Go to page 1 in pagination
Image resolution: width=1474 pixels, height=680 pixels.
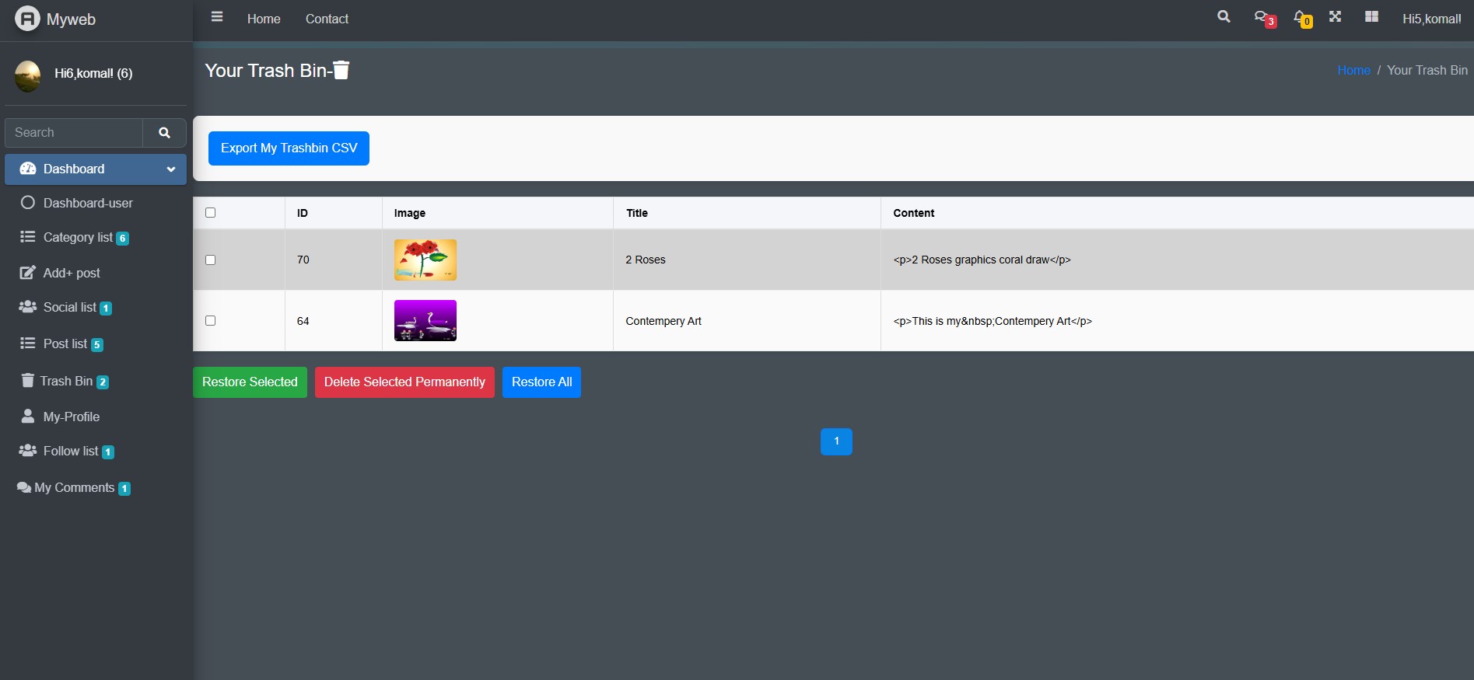tap(836, 441)
